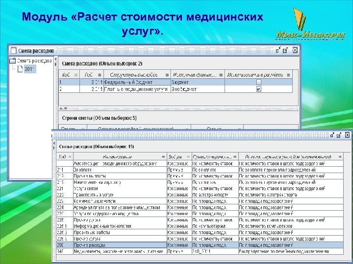
Task: Select the Федеральный бюджет cell
Action: click(137, 82)
